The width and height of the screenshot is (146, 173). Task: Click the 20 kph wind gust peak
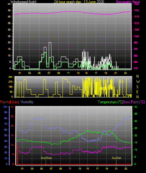[50, 42]
